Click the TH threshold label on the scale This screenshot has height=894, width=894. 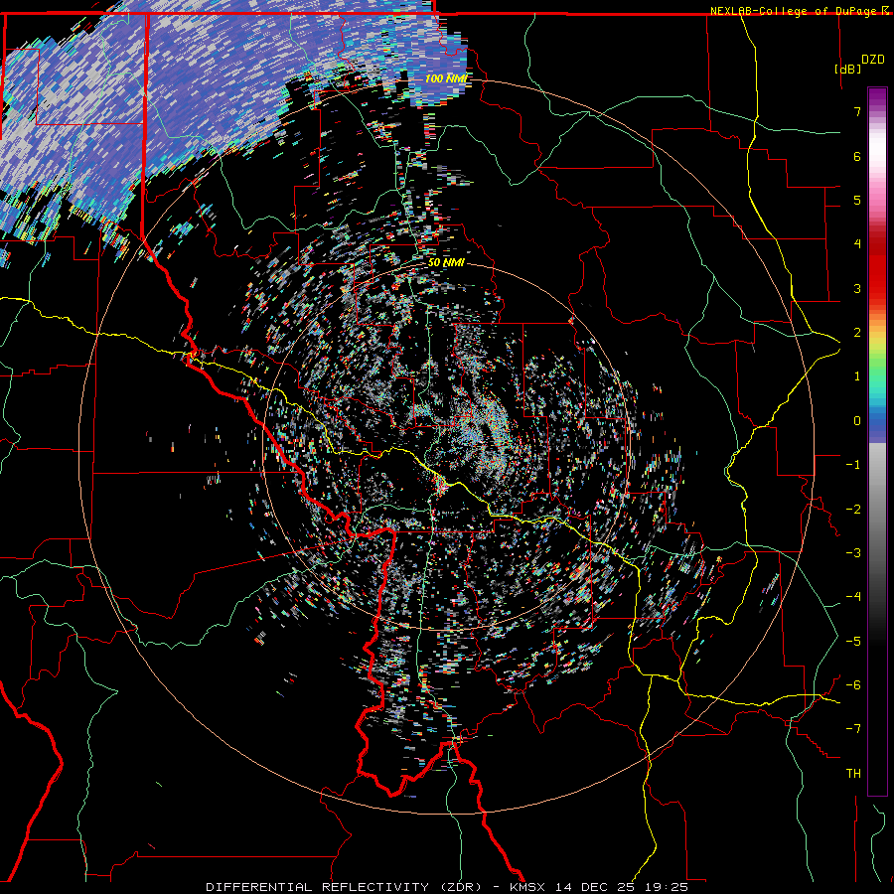tap(853, 773)
